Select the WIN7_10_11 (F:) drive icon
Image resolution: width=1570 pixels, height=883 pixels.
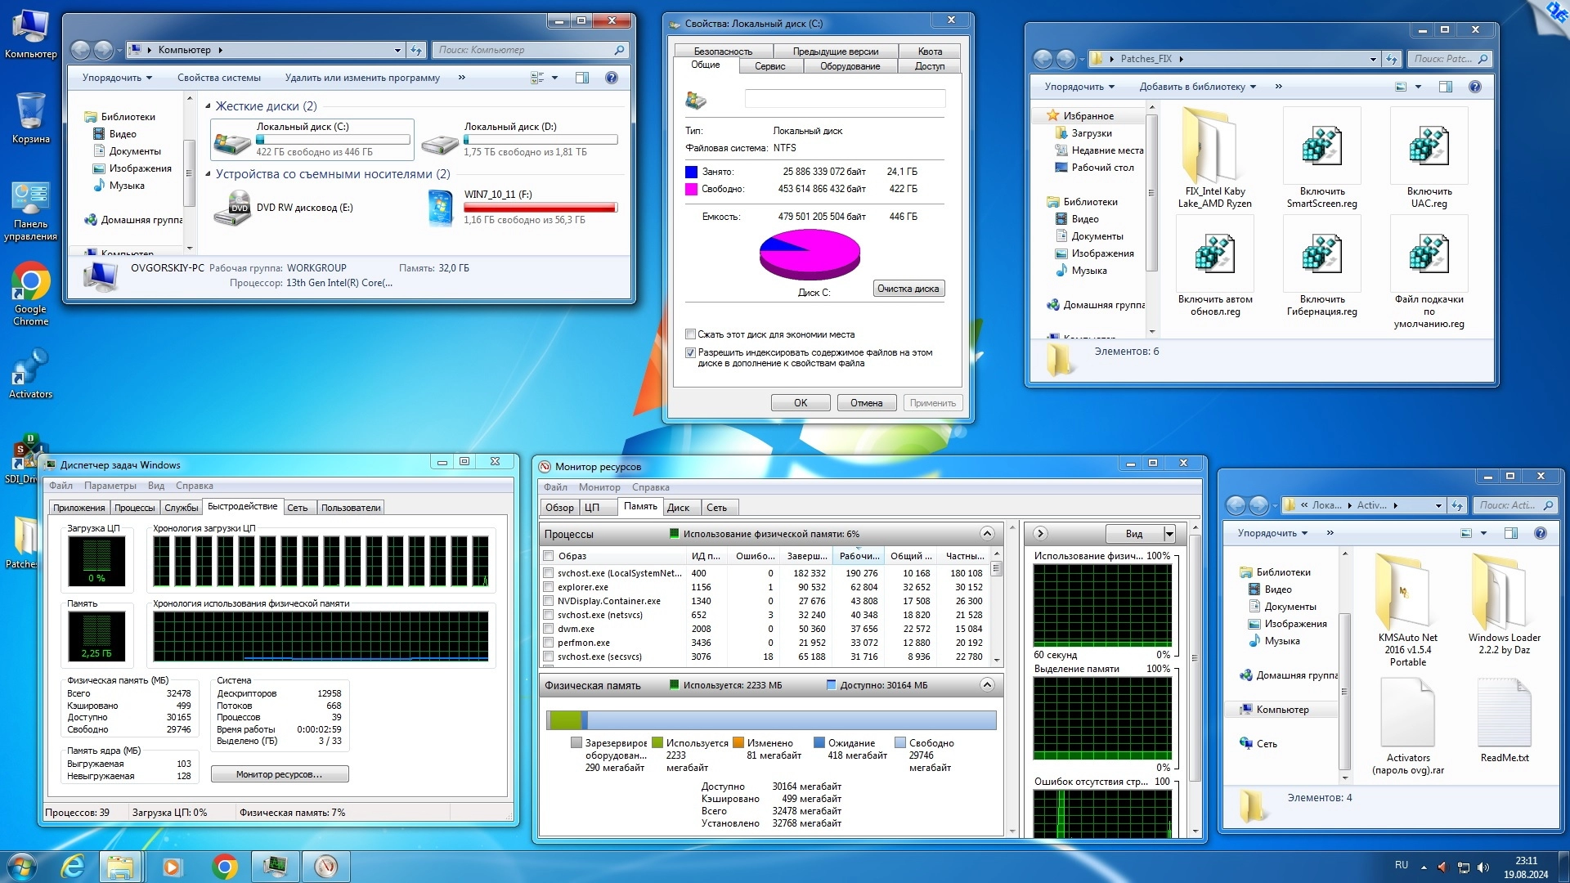tap(440, 207)
